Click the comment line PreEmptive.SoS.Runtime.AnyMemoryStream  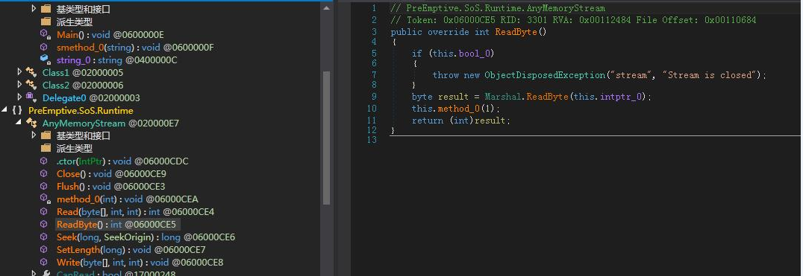497,8
